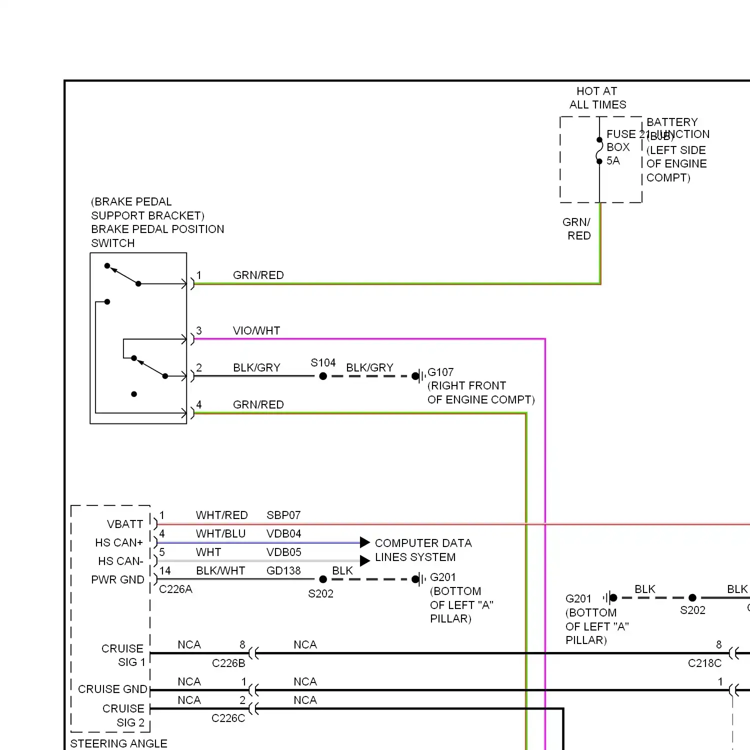
Task: Click the GRN/RED label on switch pin 4 wire
Action: 258,404
